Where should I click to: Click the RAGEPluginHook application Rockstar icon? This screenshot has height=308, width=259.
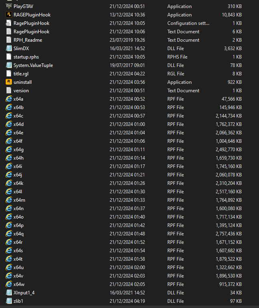pyautogui.click(x=9, y=15)
